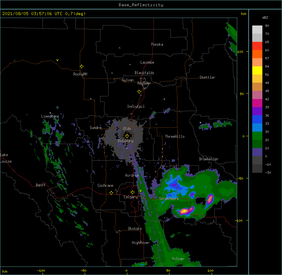Click the Sundre city label

point(96,128)
